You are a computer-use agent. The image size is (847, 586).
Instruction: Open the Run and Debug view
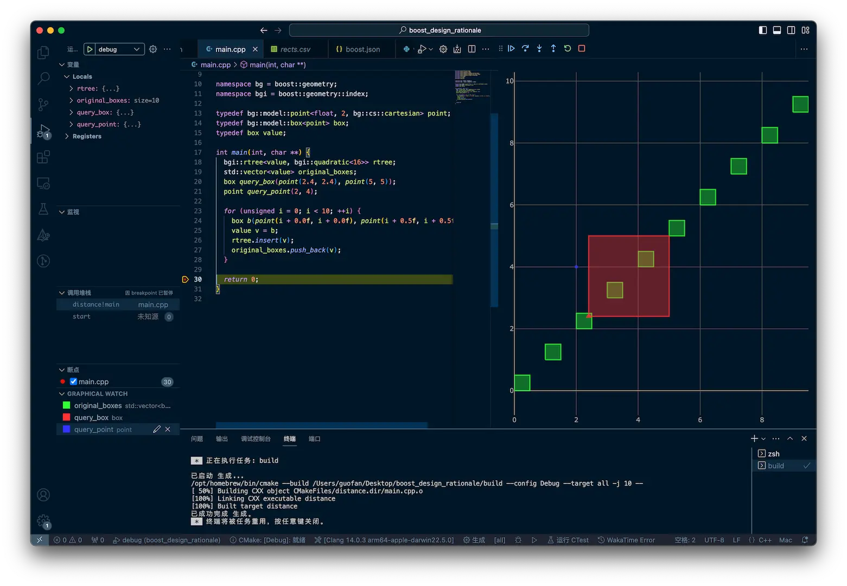pos(43,131)
